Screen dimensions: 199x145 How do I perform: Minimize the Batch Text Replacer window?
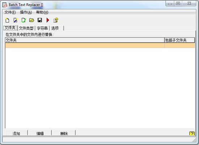170,4
